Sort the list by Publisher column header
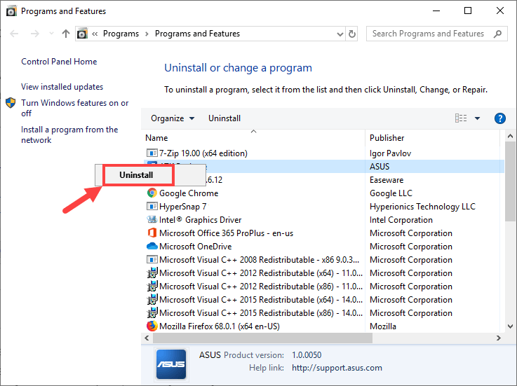 coord(387,138)
